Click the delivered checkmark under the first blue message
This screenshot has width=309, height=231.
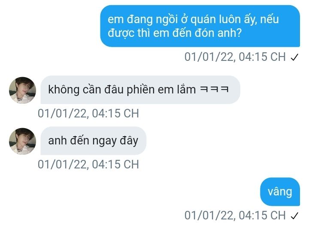coord(294,57)
